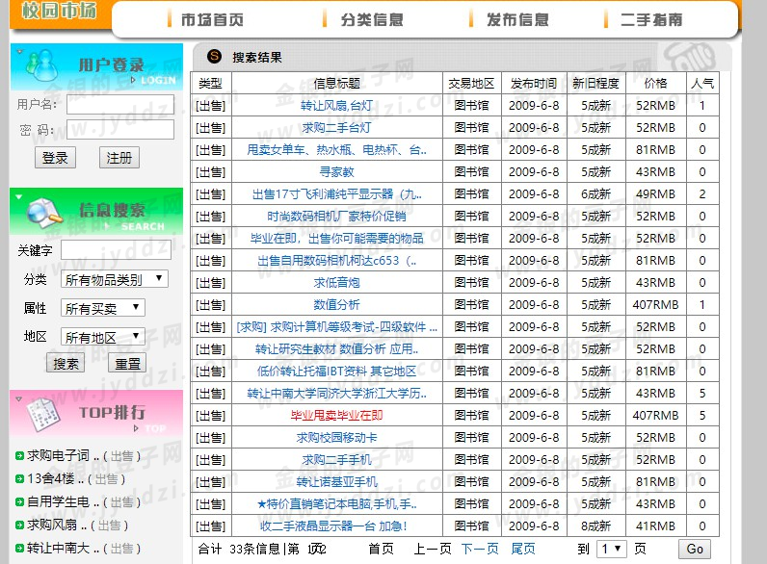The height and width of the screenshot is (564, 767).
Task: Go to 下一页 next page
Action: pos(480,549)
